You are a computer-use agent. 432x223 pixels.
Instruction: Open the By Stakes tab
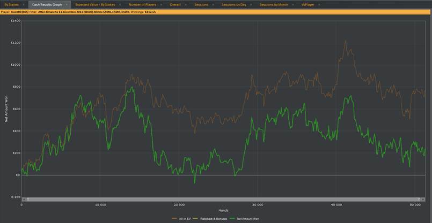[12, 5]
